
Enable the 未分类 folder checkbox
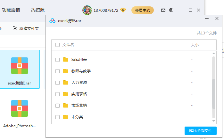[x=58, y=117]
